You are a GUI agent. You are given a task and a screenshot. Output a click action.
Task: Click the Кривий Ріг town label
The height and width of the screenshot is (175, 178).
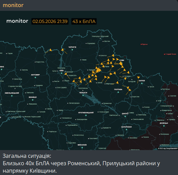(107, 128)
